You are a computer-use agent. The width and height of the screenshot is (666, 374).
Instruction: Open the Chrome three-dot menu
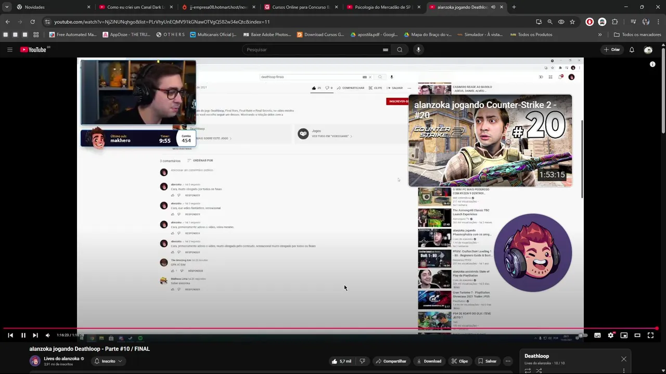pos(659,22)
